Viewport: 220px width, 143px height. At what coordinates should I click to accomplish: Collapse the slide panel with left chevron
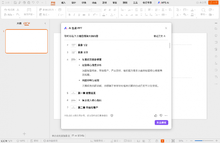(x=45, y=23)
